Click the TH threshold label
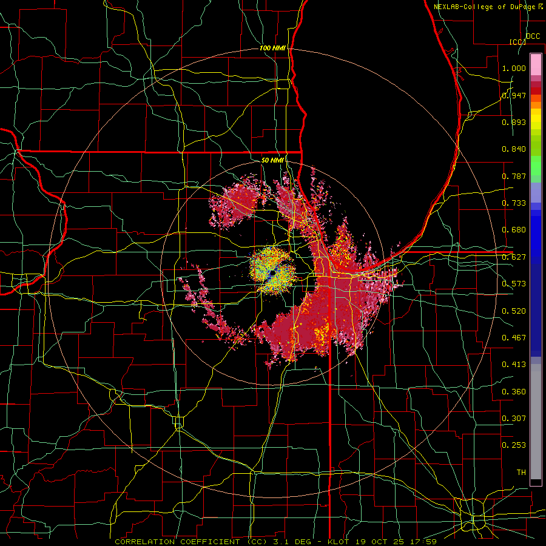Screen dimensions: 546x546 click(521, 473)
